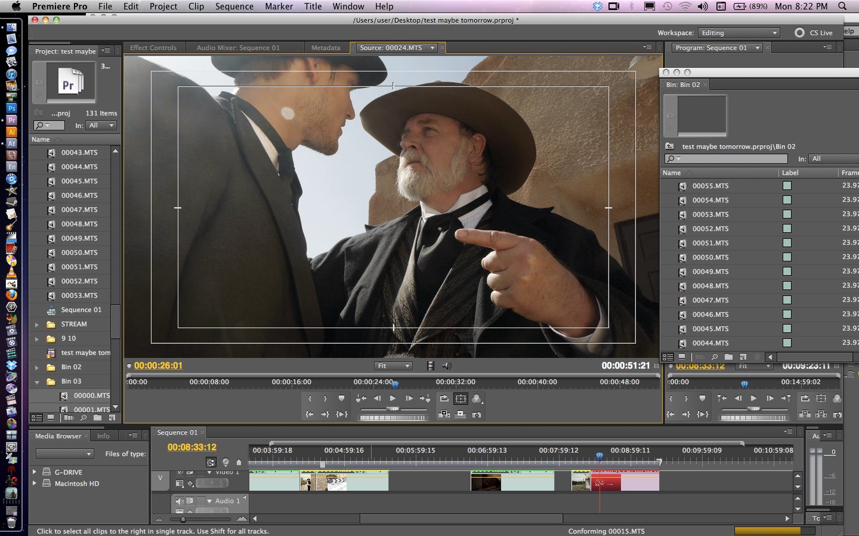Click the Source monitor jog wheel
This screenshot has width=859, height=536.
pos(393,417)
